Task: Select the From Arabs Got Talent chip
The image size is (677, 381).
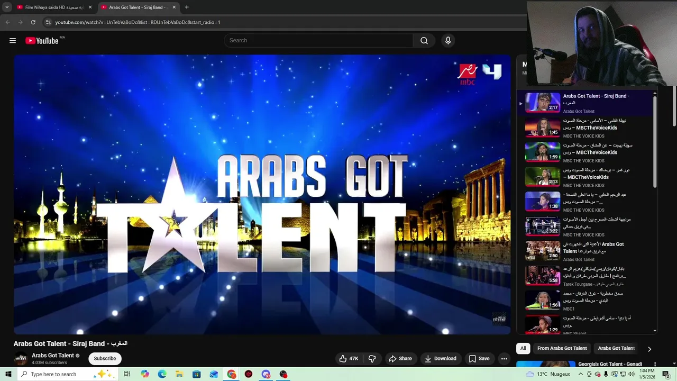Action: 562,348
